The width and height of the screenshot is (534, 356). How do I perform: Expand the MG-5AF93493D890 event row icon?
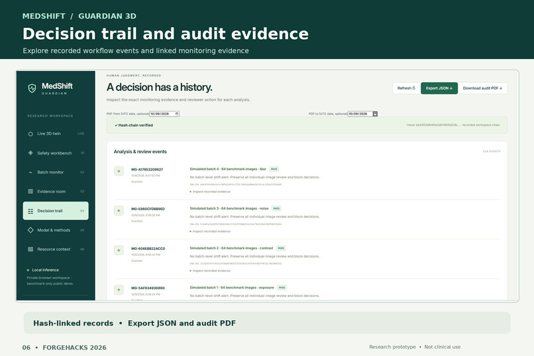pyautogui.click(x=119, y=290)
